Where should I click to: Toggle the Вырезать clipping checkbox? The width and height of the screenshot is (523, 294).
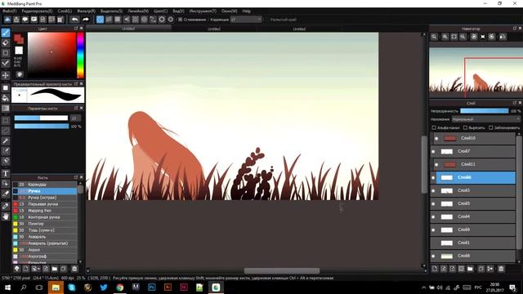(466, 127)
